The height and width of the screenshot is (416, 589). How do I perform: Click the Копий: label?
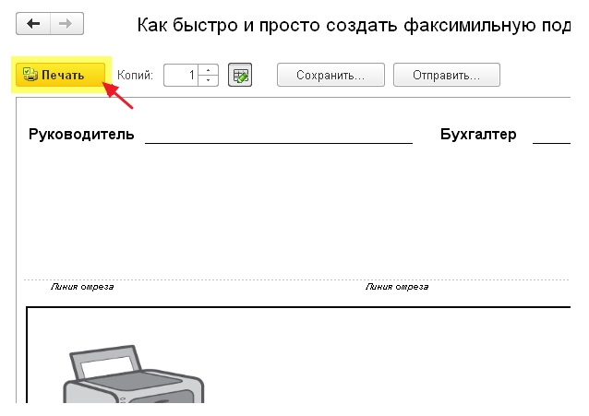point(135,75)
